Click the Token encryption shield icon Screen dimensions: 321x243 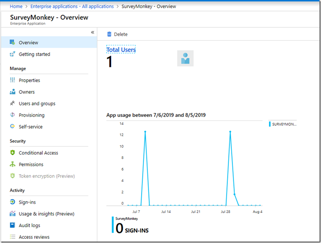click(12, 176)
